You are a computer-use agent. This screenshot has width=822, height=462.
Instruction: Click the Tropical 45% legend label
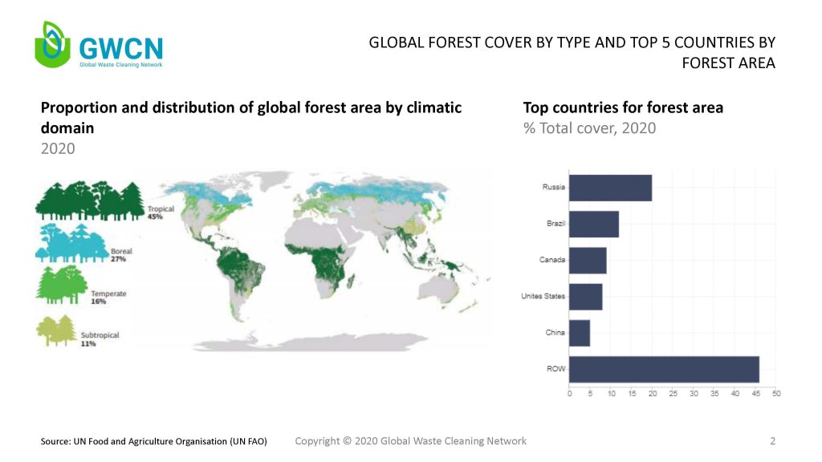[161, 213]
